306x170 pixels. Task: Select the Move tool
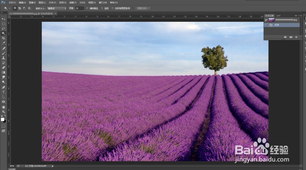(x=3, y=19)
